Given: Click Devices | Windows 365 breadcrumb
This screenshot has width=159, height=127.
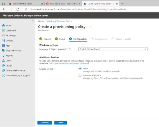Looking at the screenshot, I should 58,21.
